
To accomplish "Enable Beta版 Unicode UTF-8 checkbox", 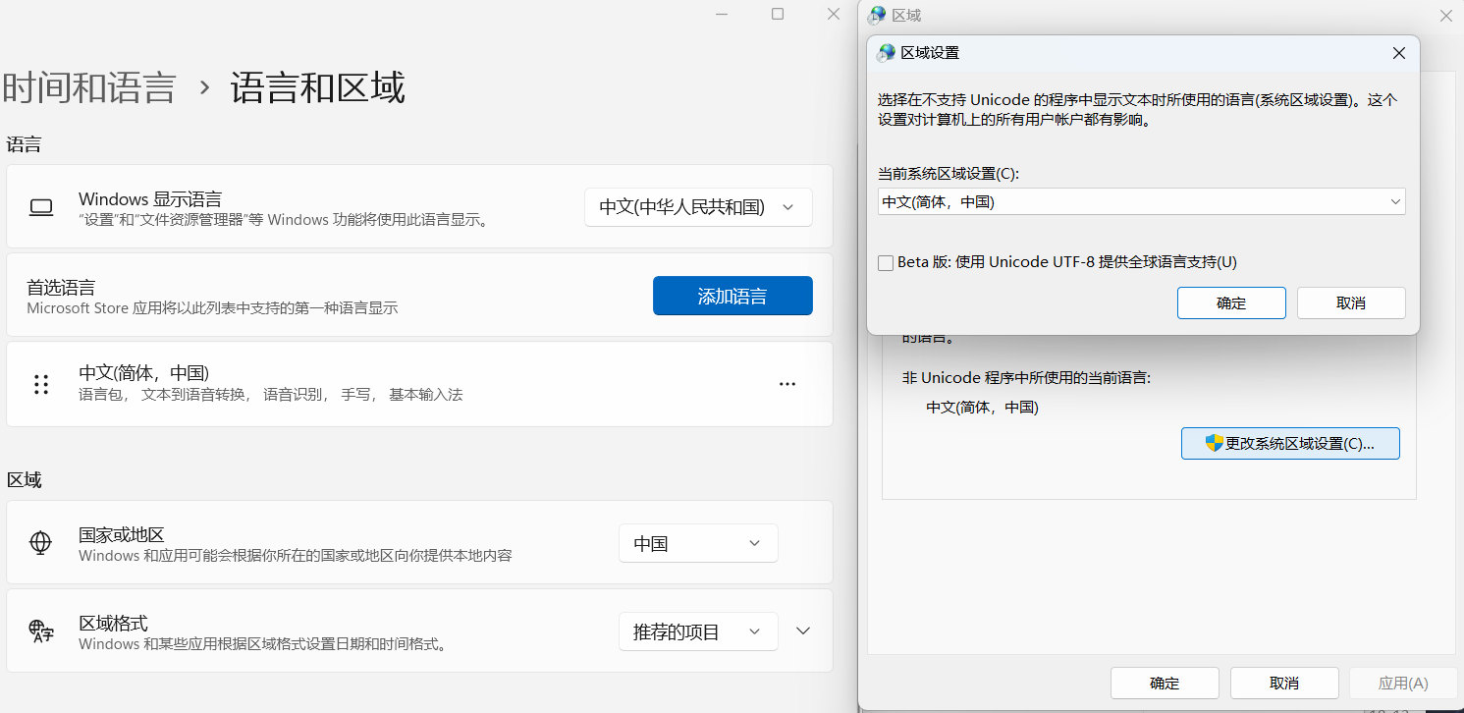I will click(886, 263).
